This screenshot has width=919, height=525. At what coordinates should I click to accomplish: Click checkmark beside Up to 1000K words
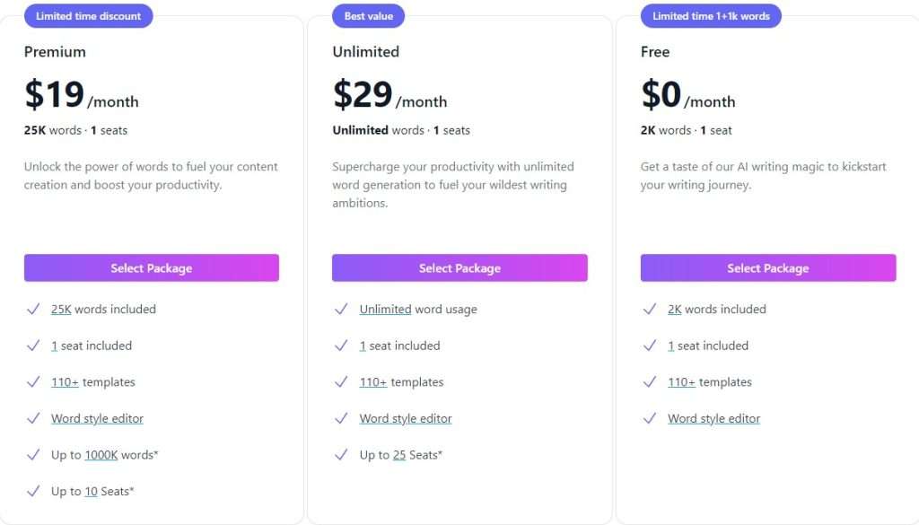pyautogui.click(x=33, y=455)
